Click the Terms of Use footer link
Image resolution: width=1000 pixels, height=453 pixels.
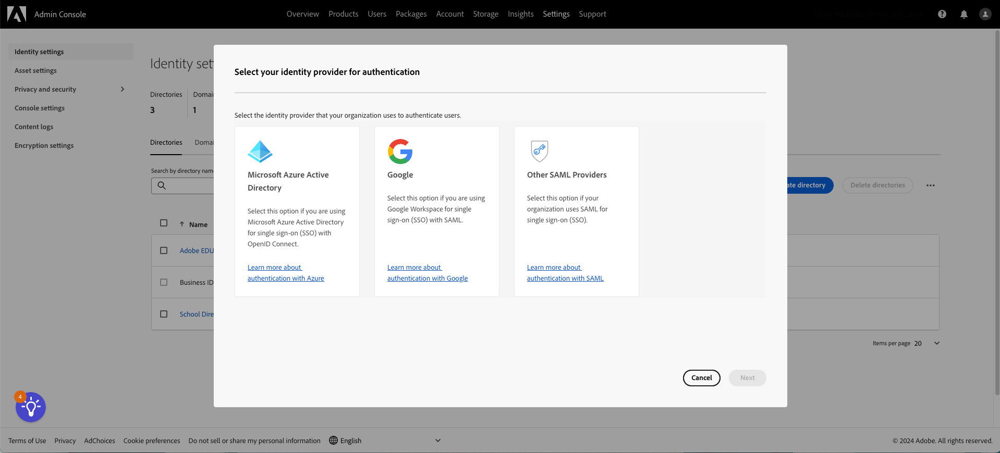[27, 441]
